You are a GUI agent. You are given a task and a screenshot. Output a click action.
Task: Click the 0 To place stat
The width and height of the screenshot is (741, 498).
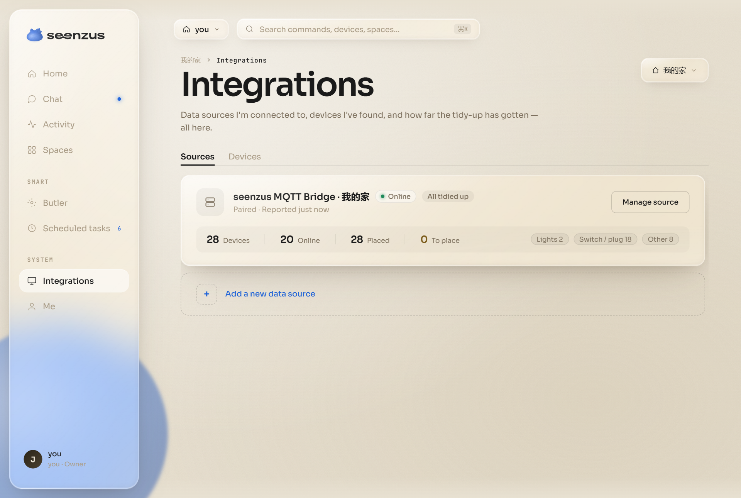[440, 240]
